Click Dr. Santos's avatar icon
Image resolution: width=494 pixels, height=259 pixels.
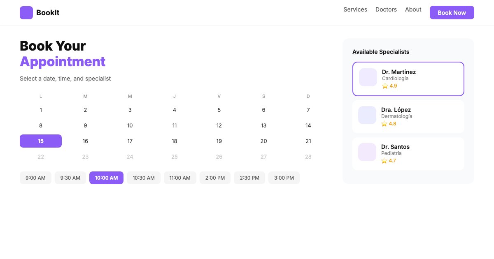pos(367,152)
